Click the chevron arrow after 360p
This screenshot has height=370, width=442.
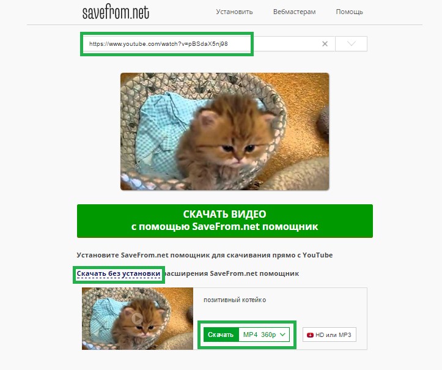pos(282,335)
